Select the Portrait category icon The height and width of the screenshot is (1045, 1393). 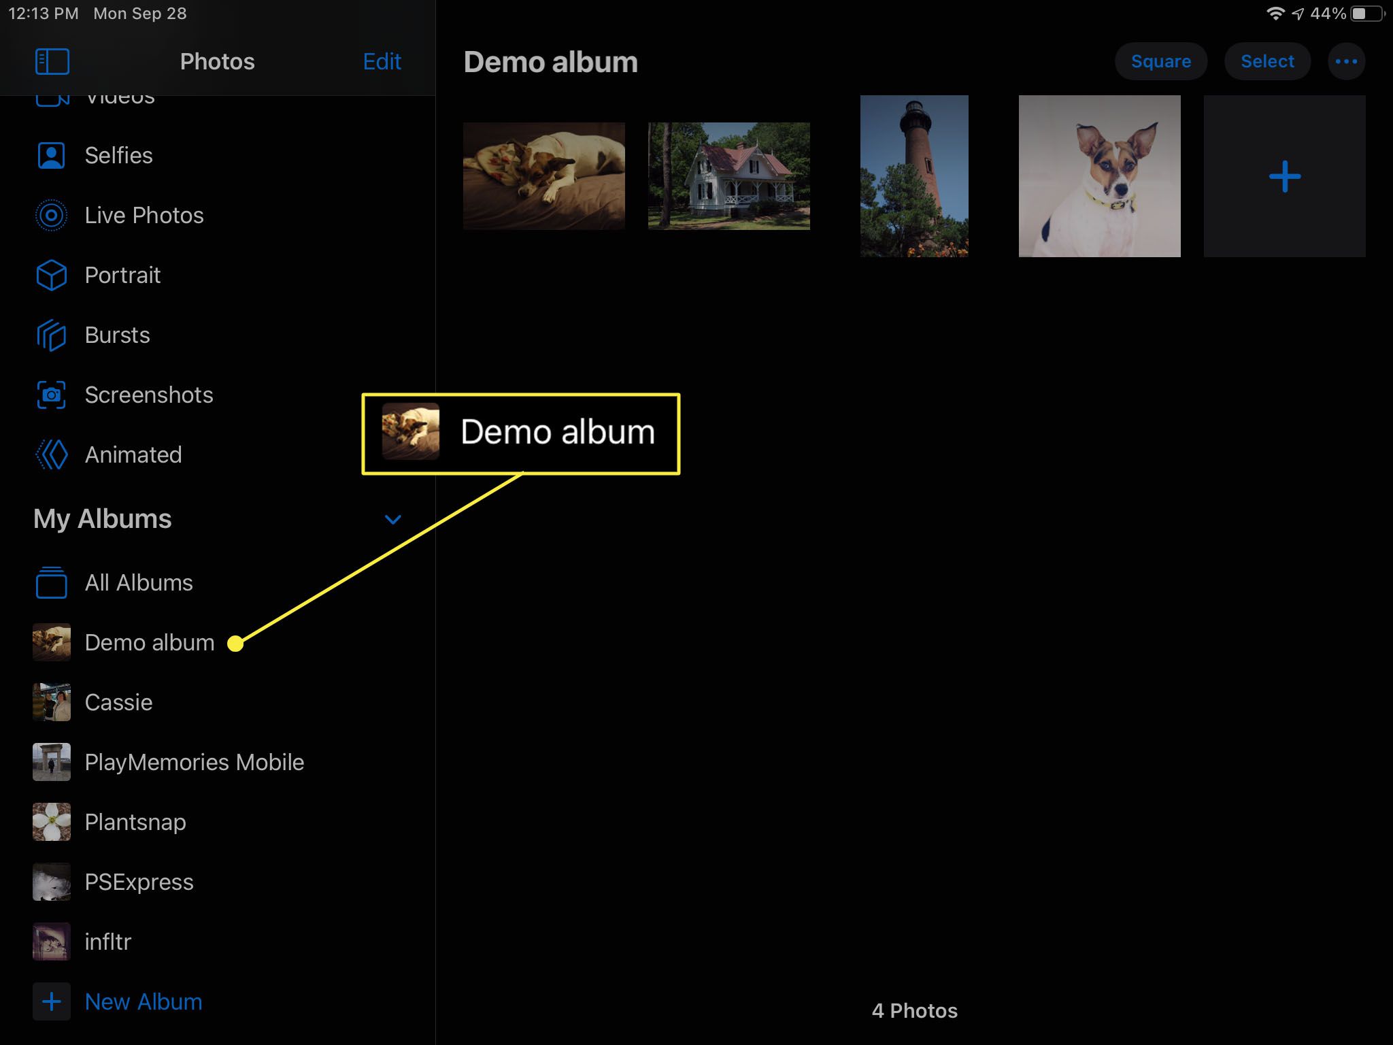click(x=50, y=274)
